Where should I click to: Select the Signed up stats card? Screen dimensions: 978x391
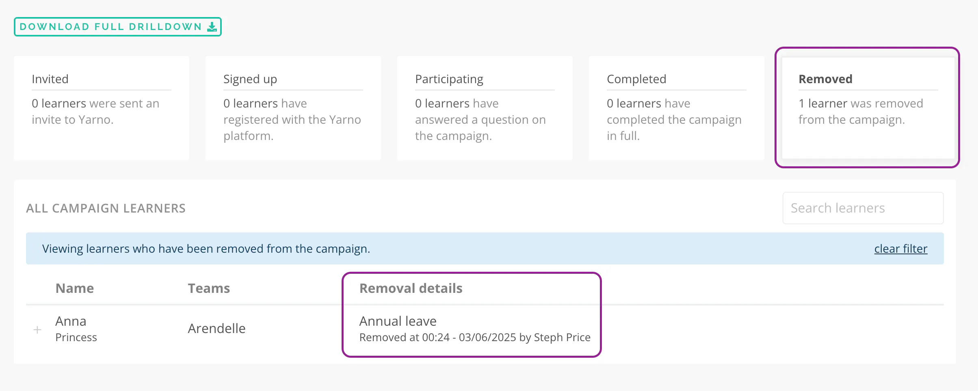pos(293,108)
